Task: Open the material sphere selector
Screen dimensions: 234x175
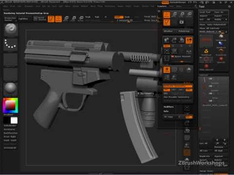Action: [x=11, y=88]
